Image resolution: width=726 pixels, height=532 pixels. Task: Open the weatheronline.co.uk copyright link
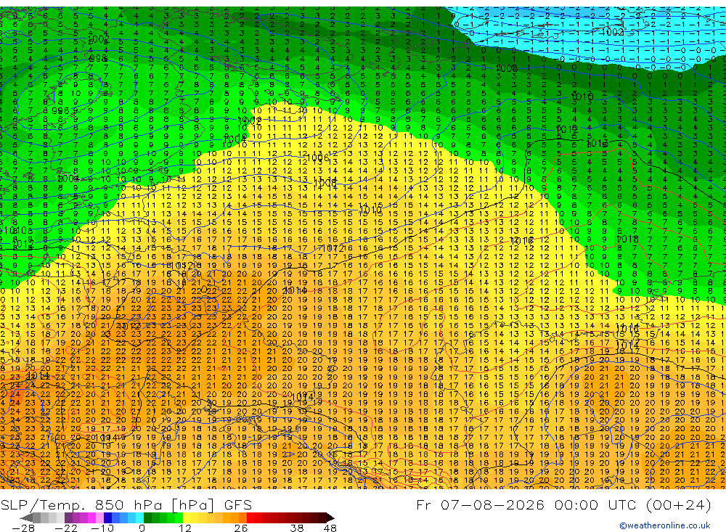click(664, 525)
